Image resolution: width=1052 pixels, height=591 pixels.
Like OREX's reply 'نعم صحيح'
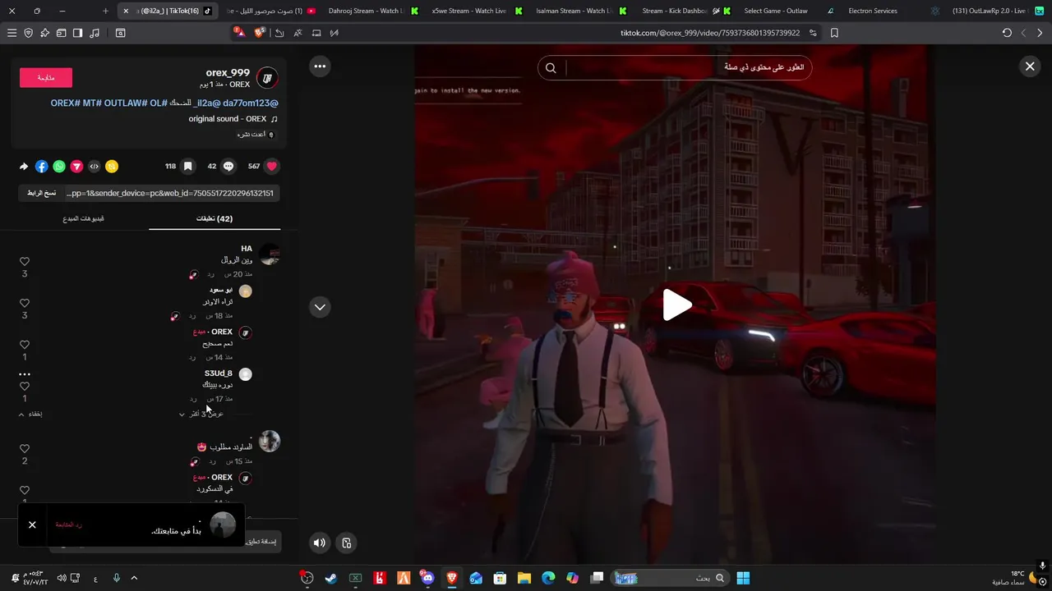[x=25, y=345]
